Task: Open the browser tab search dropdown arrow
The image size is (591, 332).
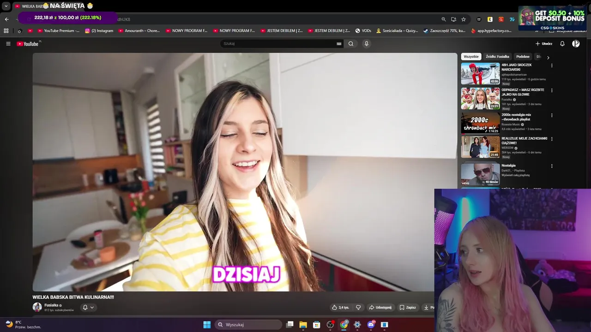Action: click(x=6, y=6)
